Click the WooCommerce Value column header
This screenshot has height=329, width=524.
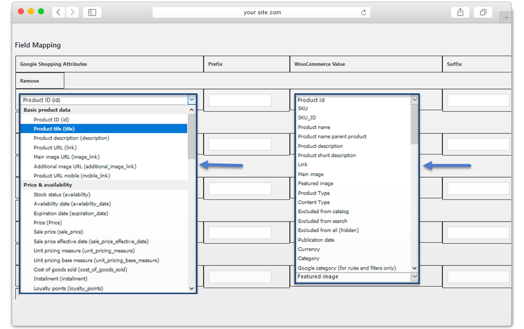(x=366, y=64)
